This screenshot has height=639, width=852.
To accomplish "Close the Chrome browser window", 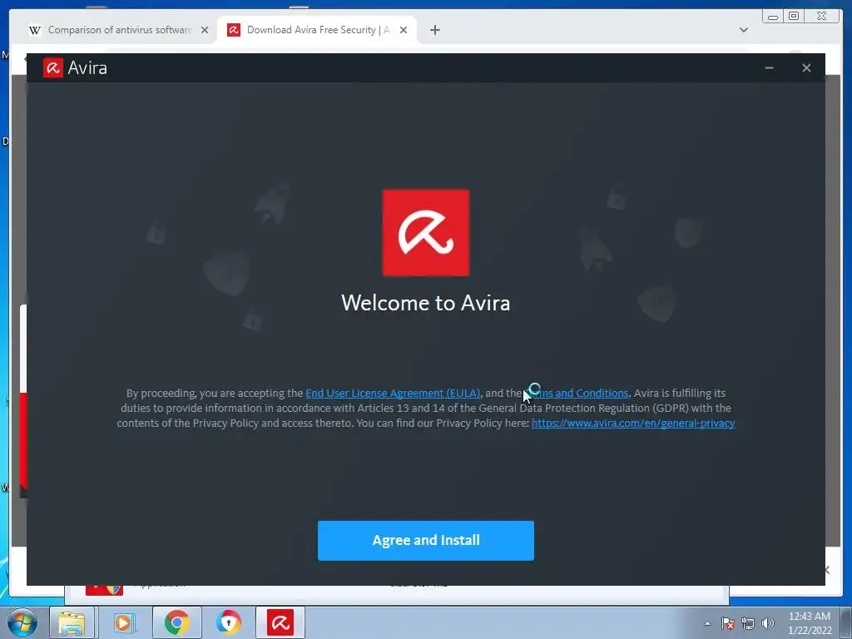I will click(x=821, y=17).
